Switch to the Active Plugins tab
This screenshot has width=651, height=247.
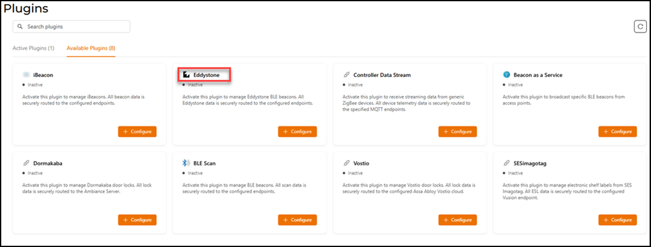click(33, 49)
